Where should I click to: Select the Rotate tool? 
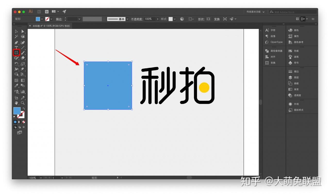pyautogui.click(x=16, y=64)
